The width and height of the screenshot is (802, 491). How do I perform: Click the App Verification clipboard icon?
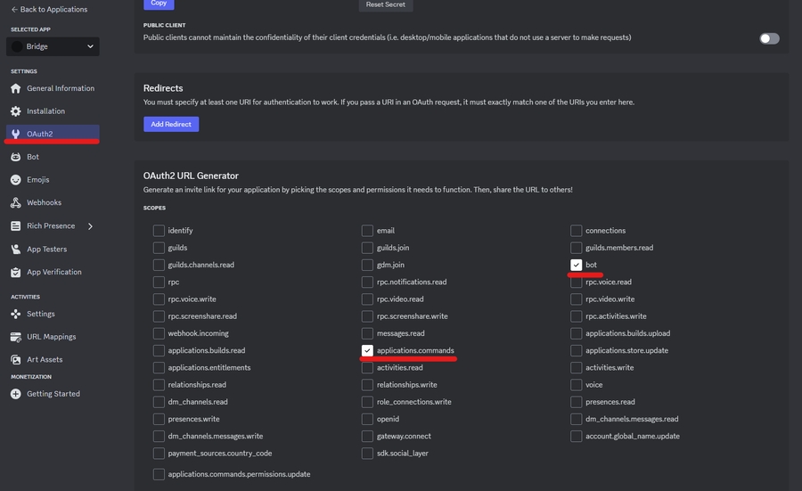(x=15, y=272)
